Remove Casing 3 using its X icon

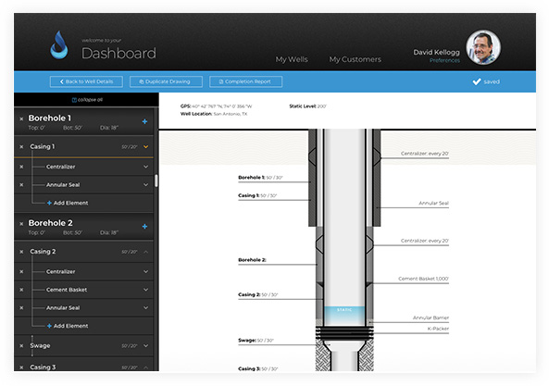[21, 367]
